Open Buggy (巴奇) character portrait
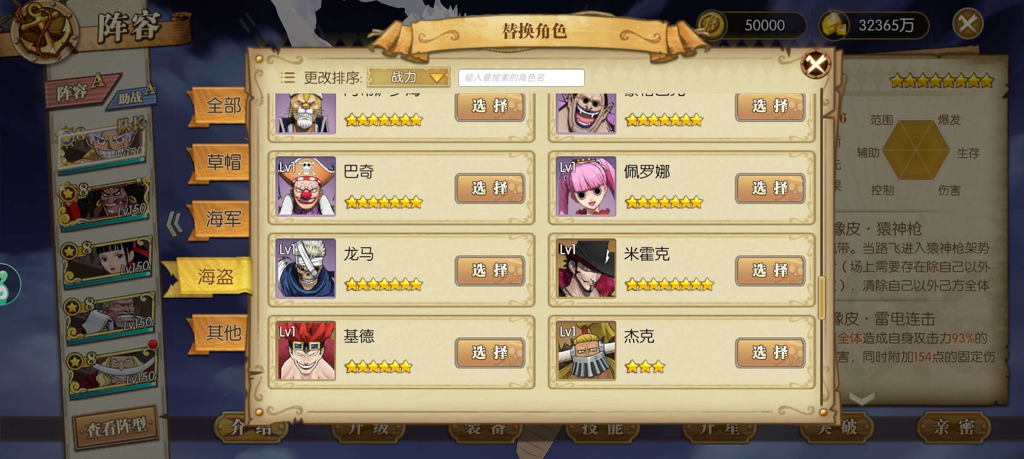 click(x=305, y=186)
